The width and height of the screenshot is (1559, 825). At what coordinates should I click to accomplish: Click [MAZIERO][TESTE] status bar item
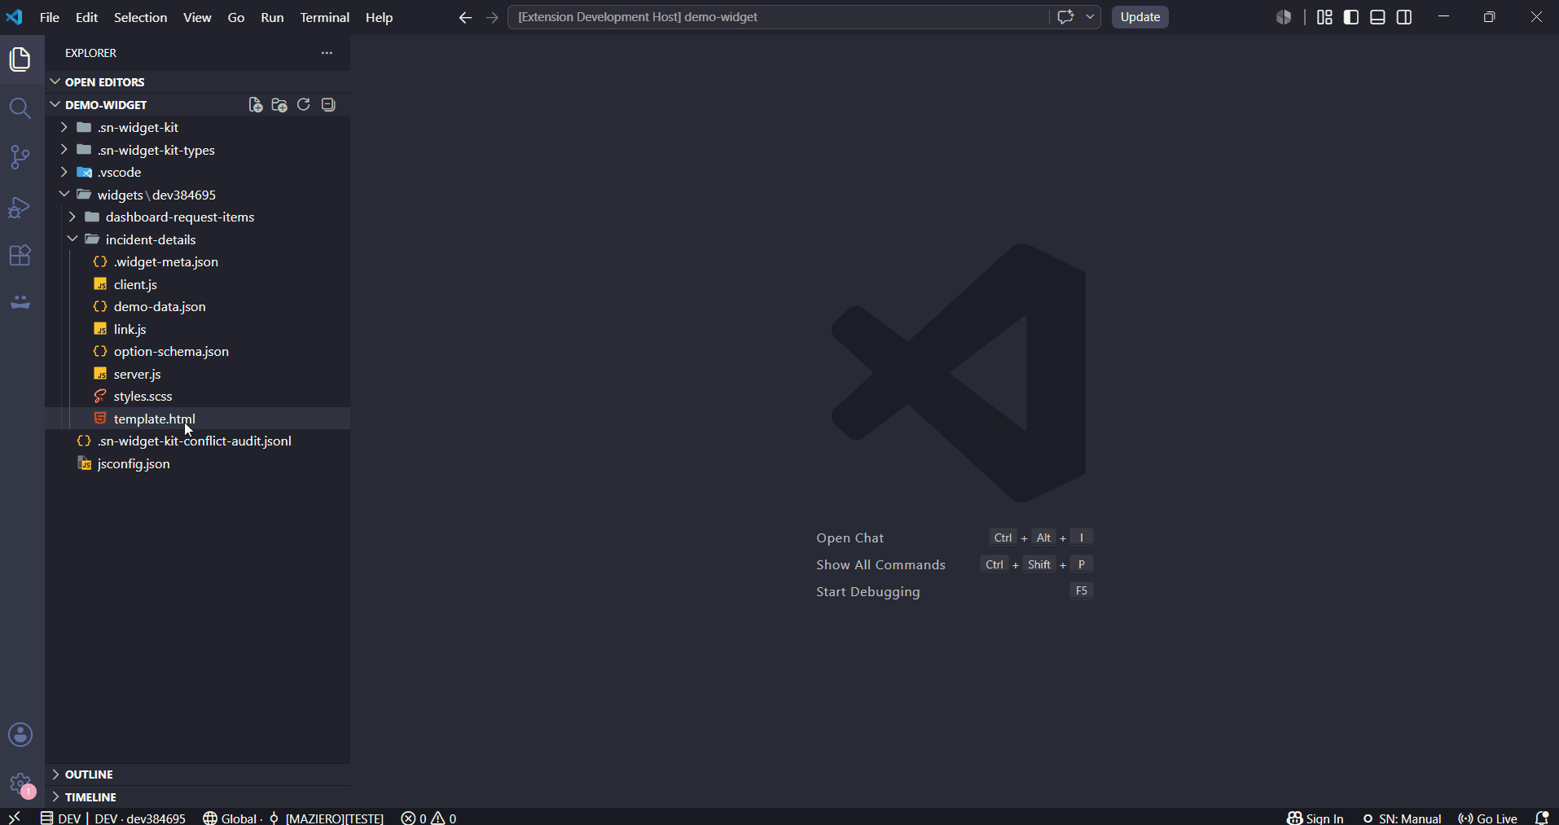326,818
